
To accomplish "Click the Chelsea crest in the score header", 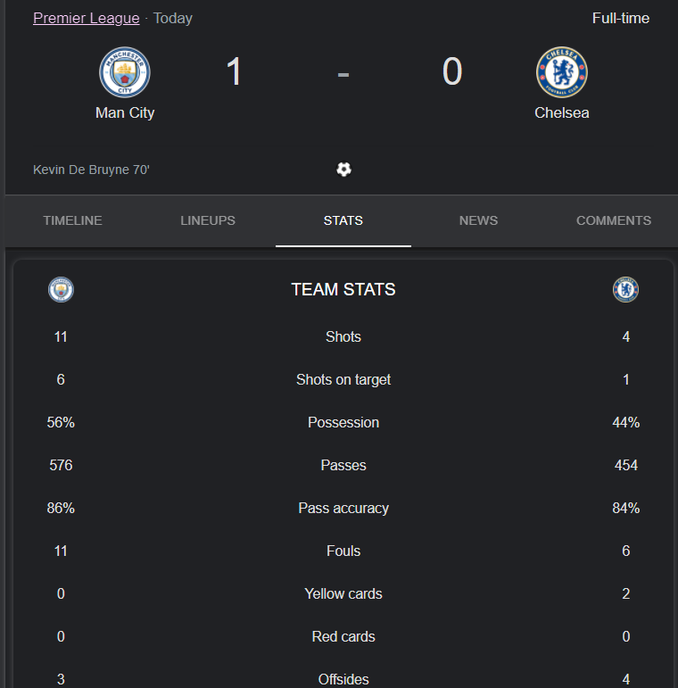I will pos(562,72).
